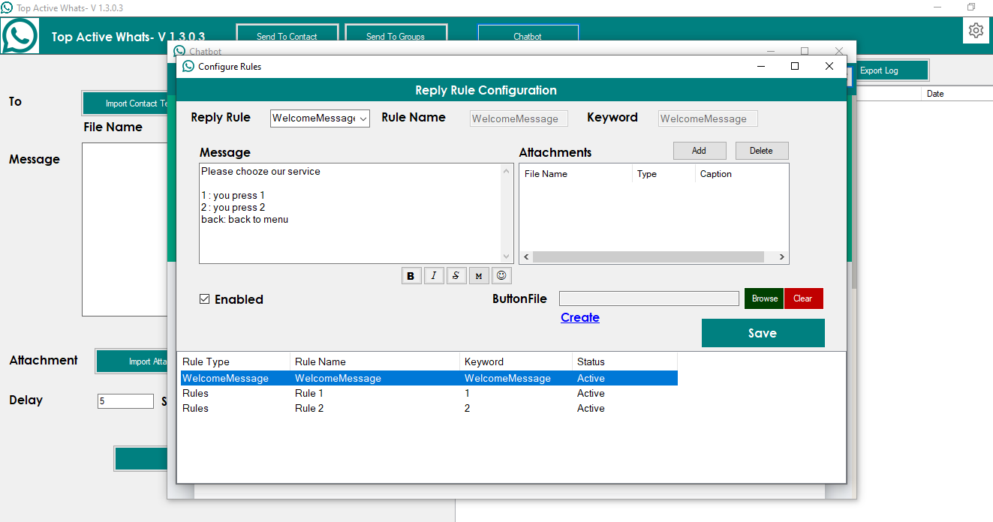Click inside the Message text area

[x=351, y=214]
